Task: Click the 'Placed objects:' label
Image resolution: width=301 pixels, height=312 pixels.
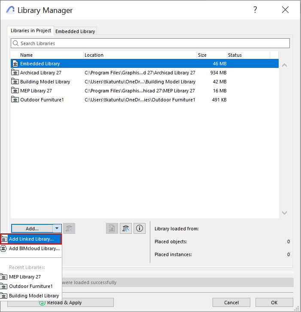Action: tap(171, 242)
